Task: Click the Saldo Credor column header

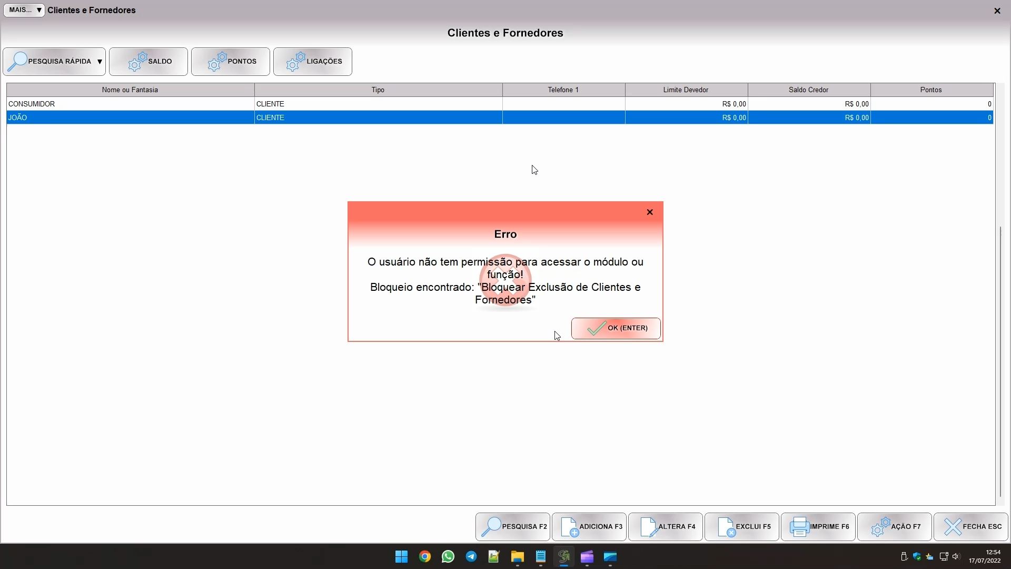Action: [808, 90]
